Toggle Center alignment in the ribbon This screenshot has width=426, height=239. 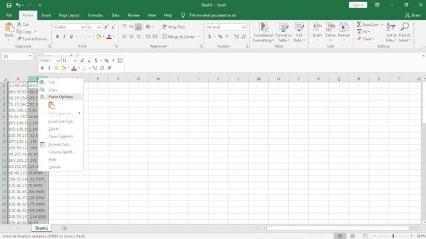(131, 37)
